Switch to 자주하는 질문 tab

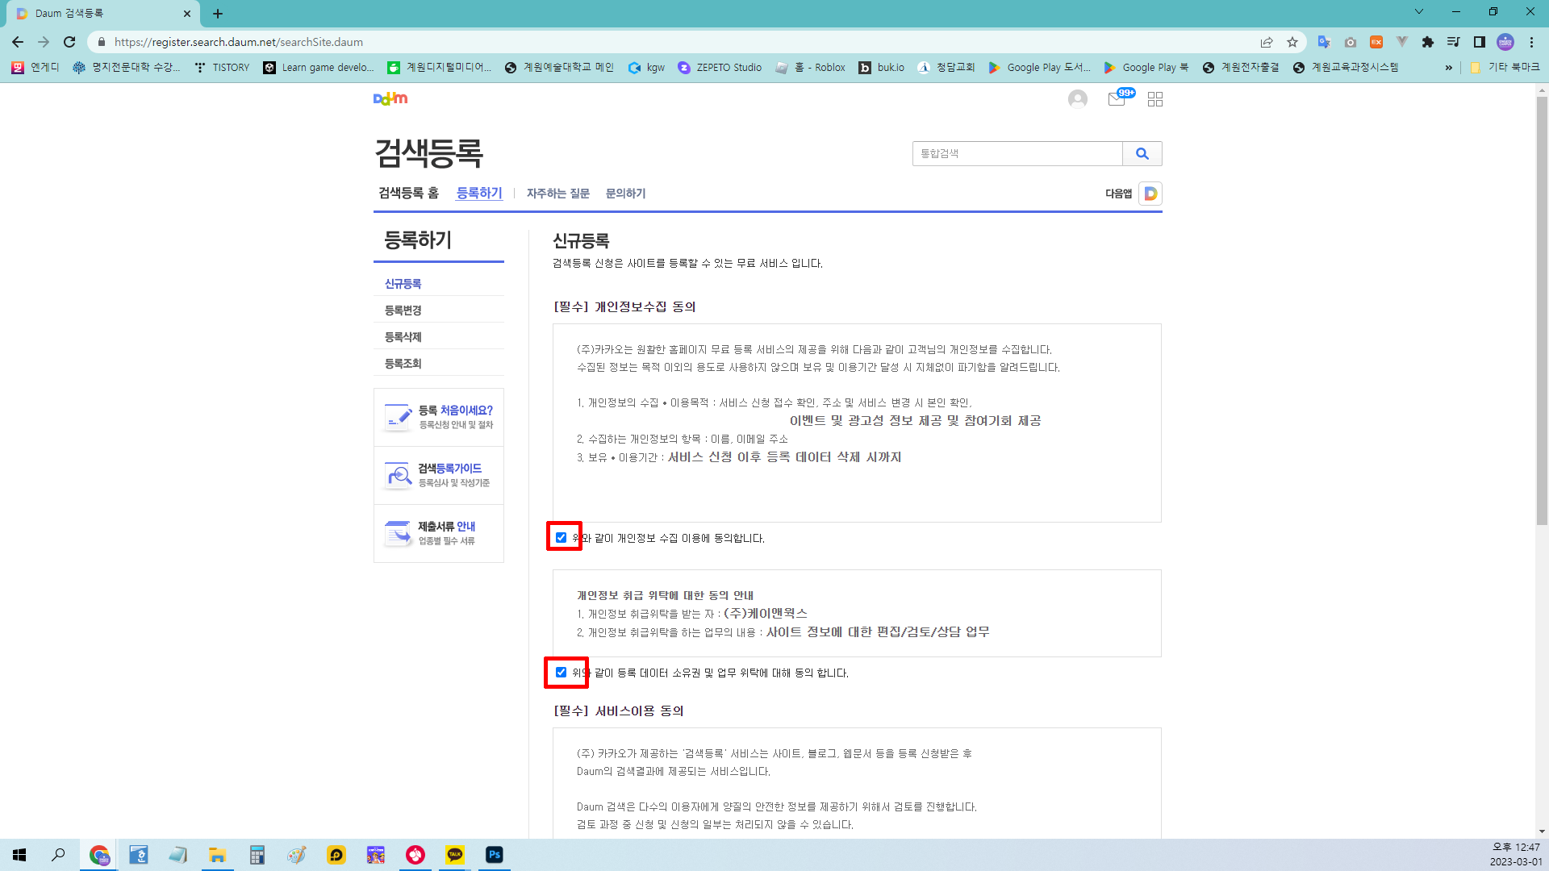coord(557,194)
